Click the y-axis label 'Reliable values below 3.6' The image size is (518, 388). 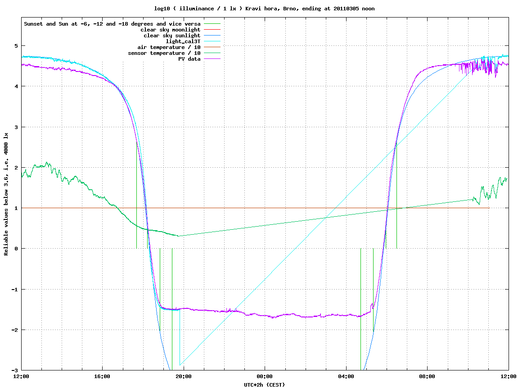6,194
